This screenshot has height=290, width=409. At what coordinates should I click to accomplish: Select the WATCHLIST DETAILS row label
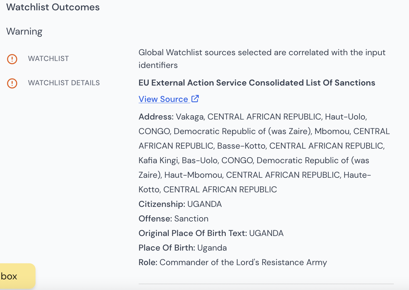pyautogui.click(x=64, y=83)
